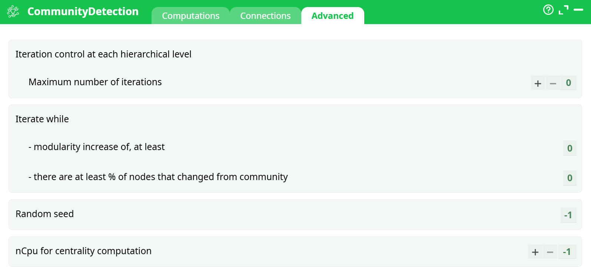Screen dimensions: 591x269
Task: Click the modularity increase value field
Action: [570, 148]
